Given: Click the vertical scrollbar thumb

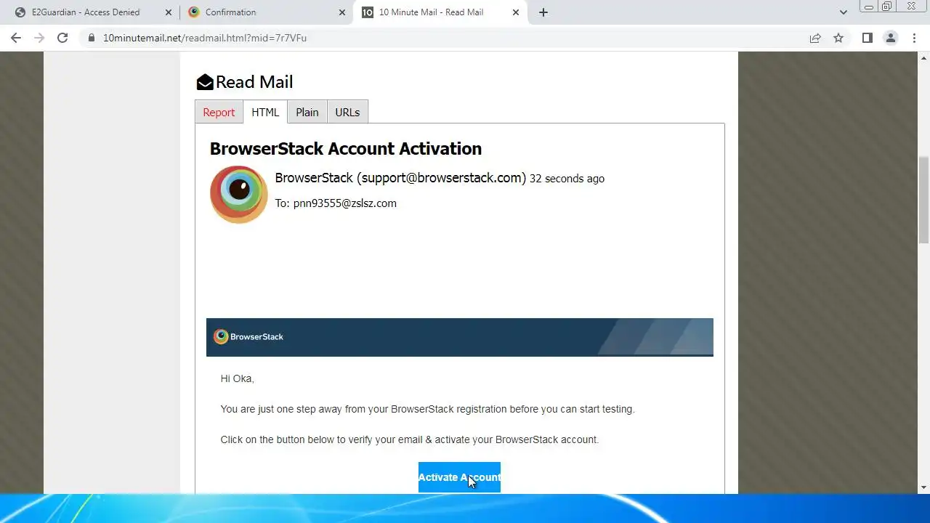Looking at the screenshot, I should click(924, 200).
